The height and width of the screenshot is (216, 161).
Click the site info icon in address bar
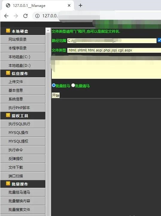[x=37, y=16]
